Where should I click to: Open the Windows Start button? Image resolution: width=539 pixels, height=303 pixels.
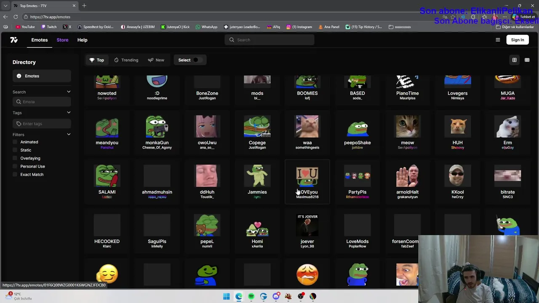[x=226, y=296]
